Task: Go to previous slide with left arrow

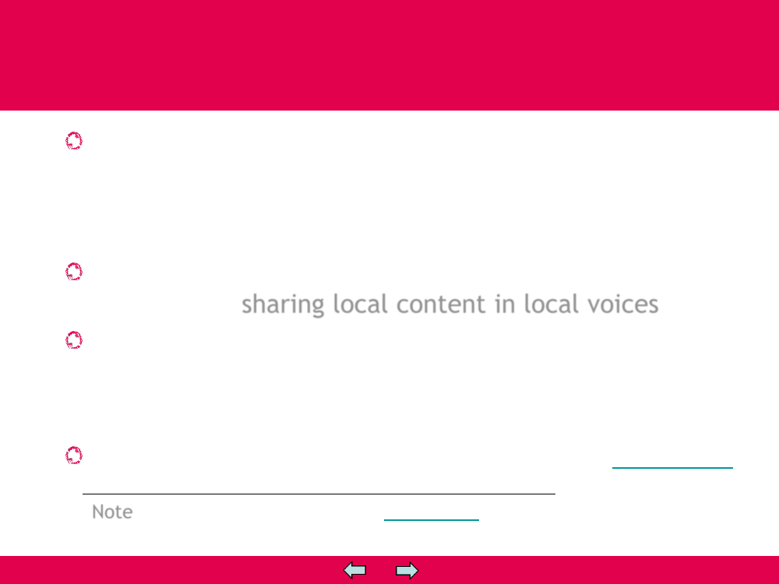Action: 355,571
